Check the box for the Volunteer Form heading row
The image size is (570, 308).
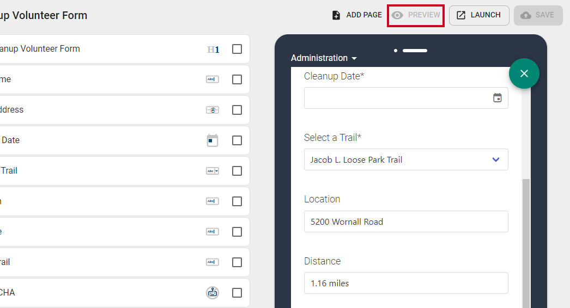tap(237, 49)
